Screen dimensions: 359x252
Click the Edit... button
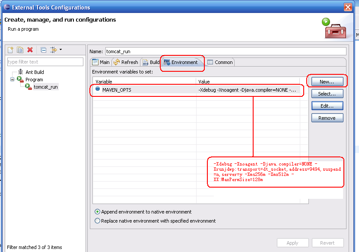[327, 106]
